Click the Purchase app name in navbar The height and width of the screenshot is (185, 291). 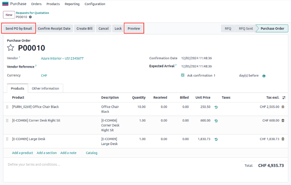(18, 4)
